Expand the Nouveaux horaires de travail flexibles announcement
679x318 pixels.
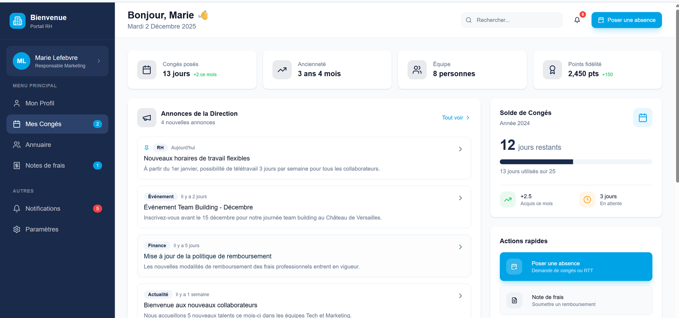click(460, 149)
